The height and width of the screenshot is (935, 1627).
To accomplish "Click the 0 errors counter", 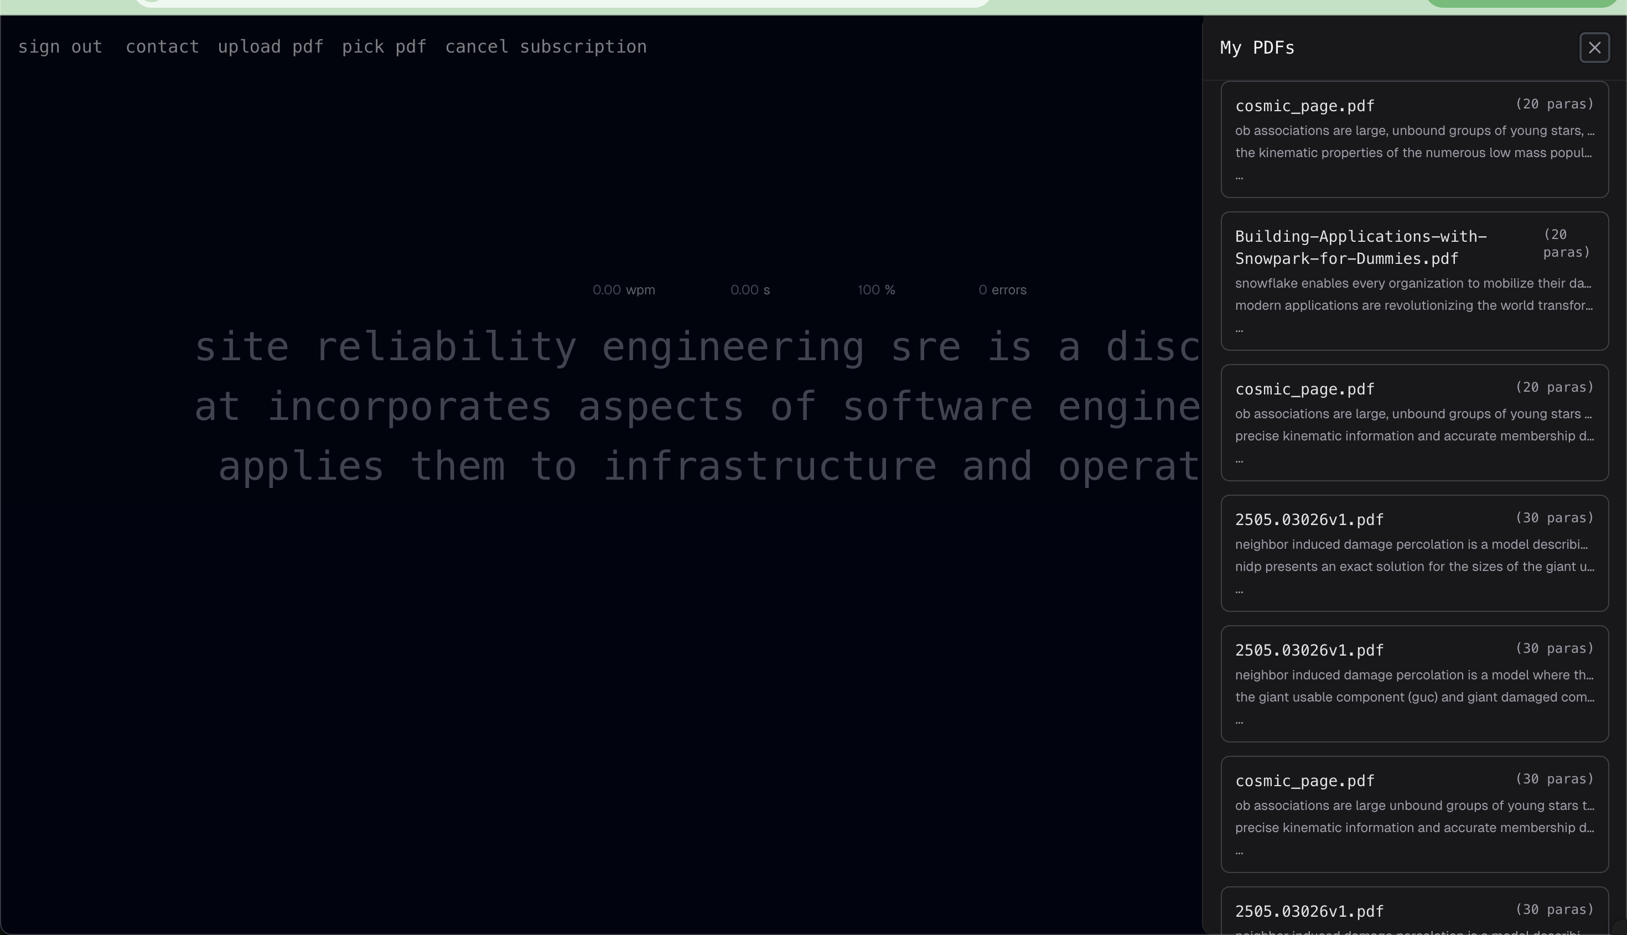I will [x=1002, y=289].
